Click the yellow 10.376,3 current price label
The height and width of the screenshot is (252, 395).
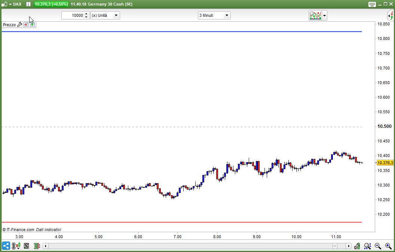click(385, 163)
